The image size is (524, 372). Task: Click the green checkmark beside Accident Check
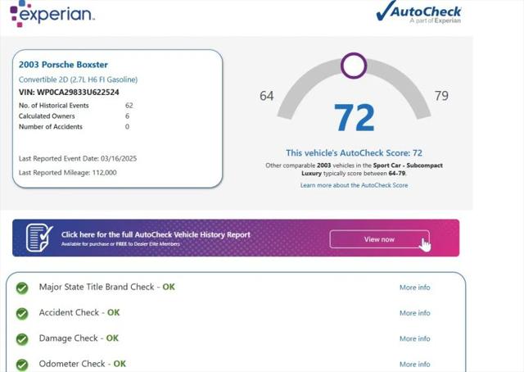coord(22,314)
